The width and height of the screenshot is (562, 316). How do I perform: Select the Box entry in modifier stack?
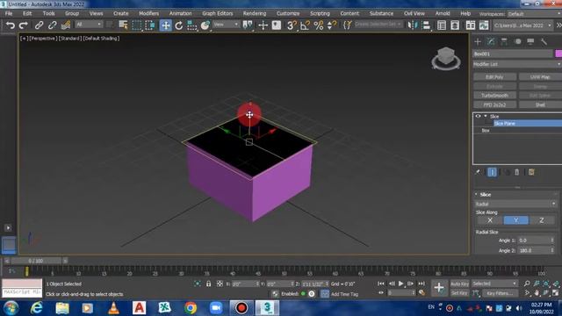pyautogui.click(x=486, y=131)
